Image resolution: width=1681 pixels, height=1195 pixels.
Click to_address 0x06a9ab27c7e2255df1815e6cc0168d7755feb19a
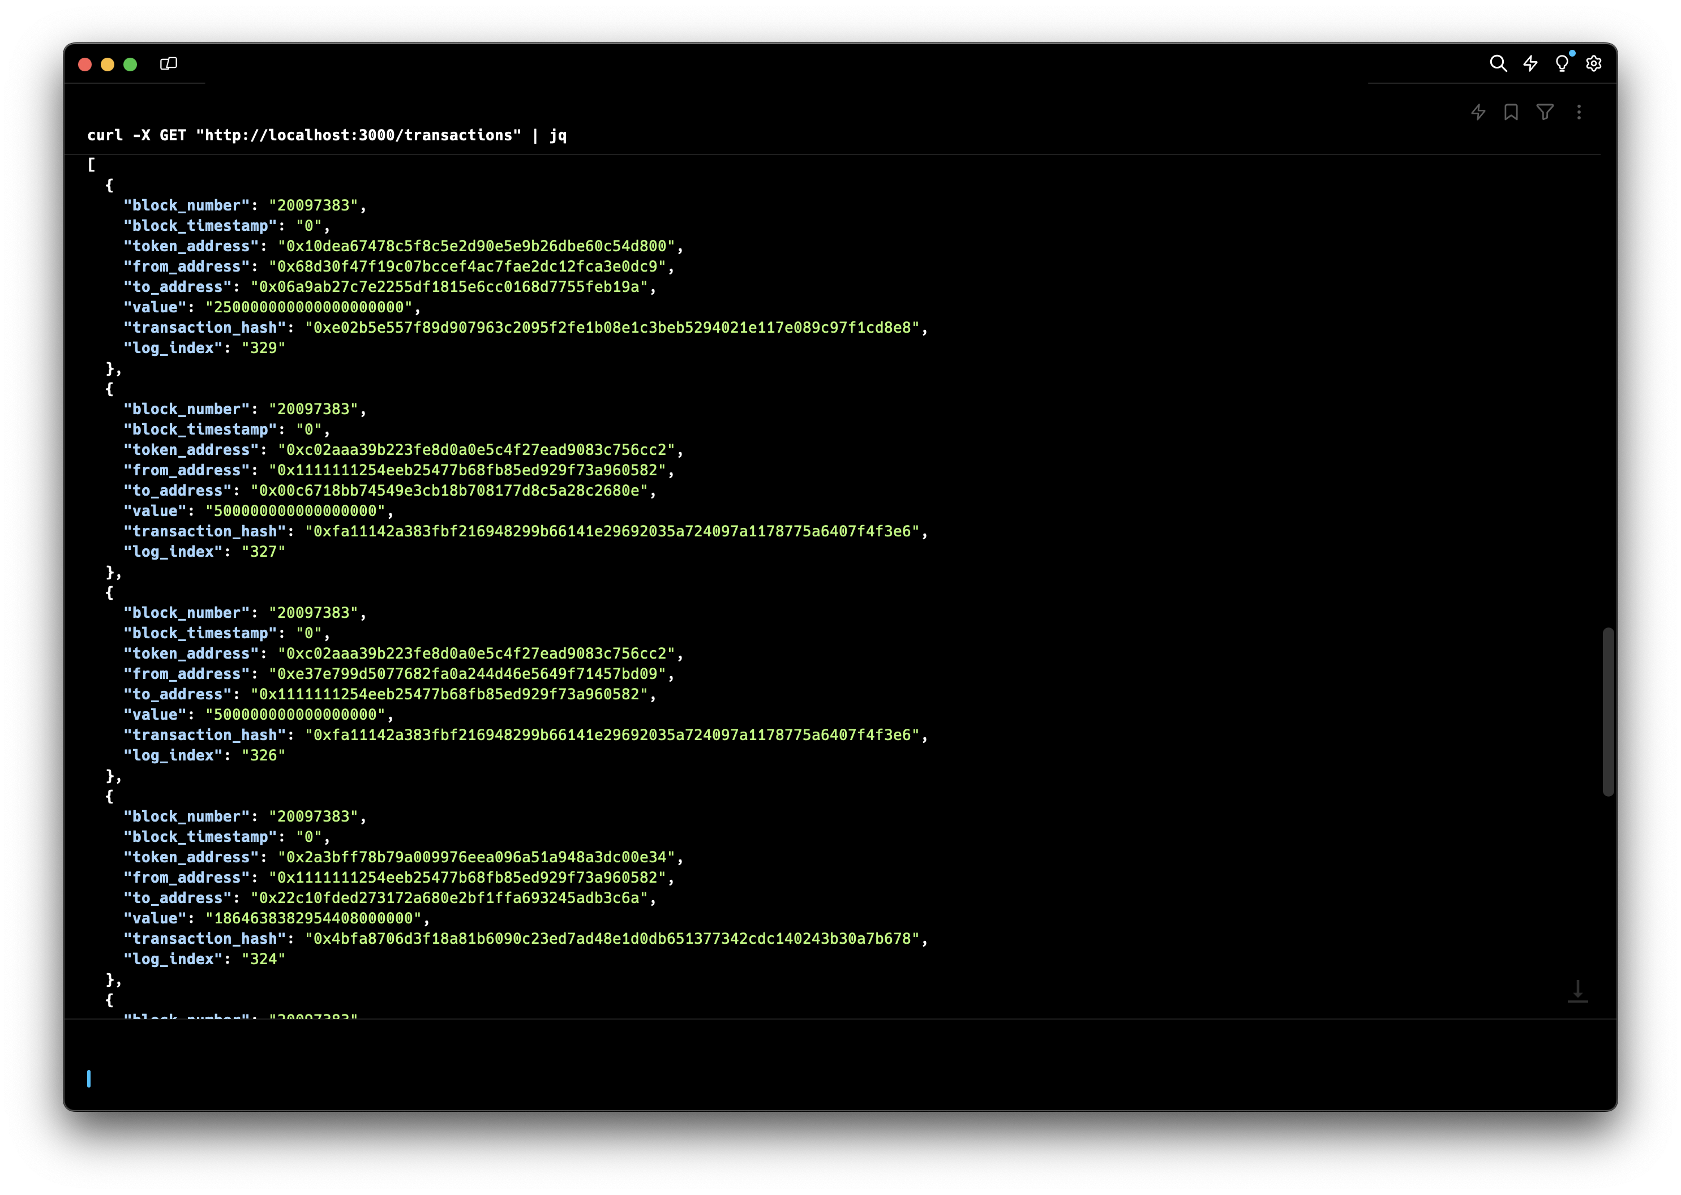click(x=449, y=287)
